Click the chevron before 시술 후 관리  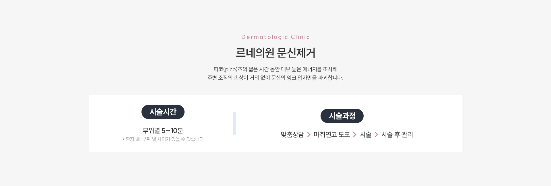click(x=376, y=134)
